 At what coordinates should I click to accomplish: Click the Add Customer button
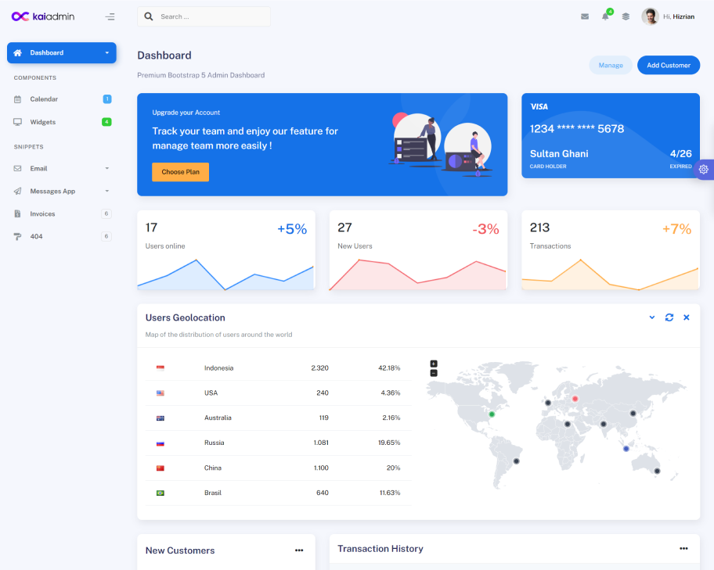click(668, 65)
